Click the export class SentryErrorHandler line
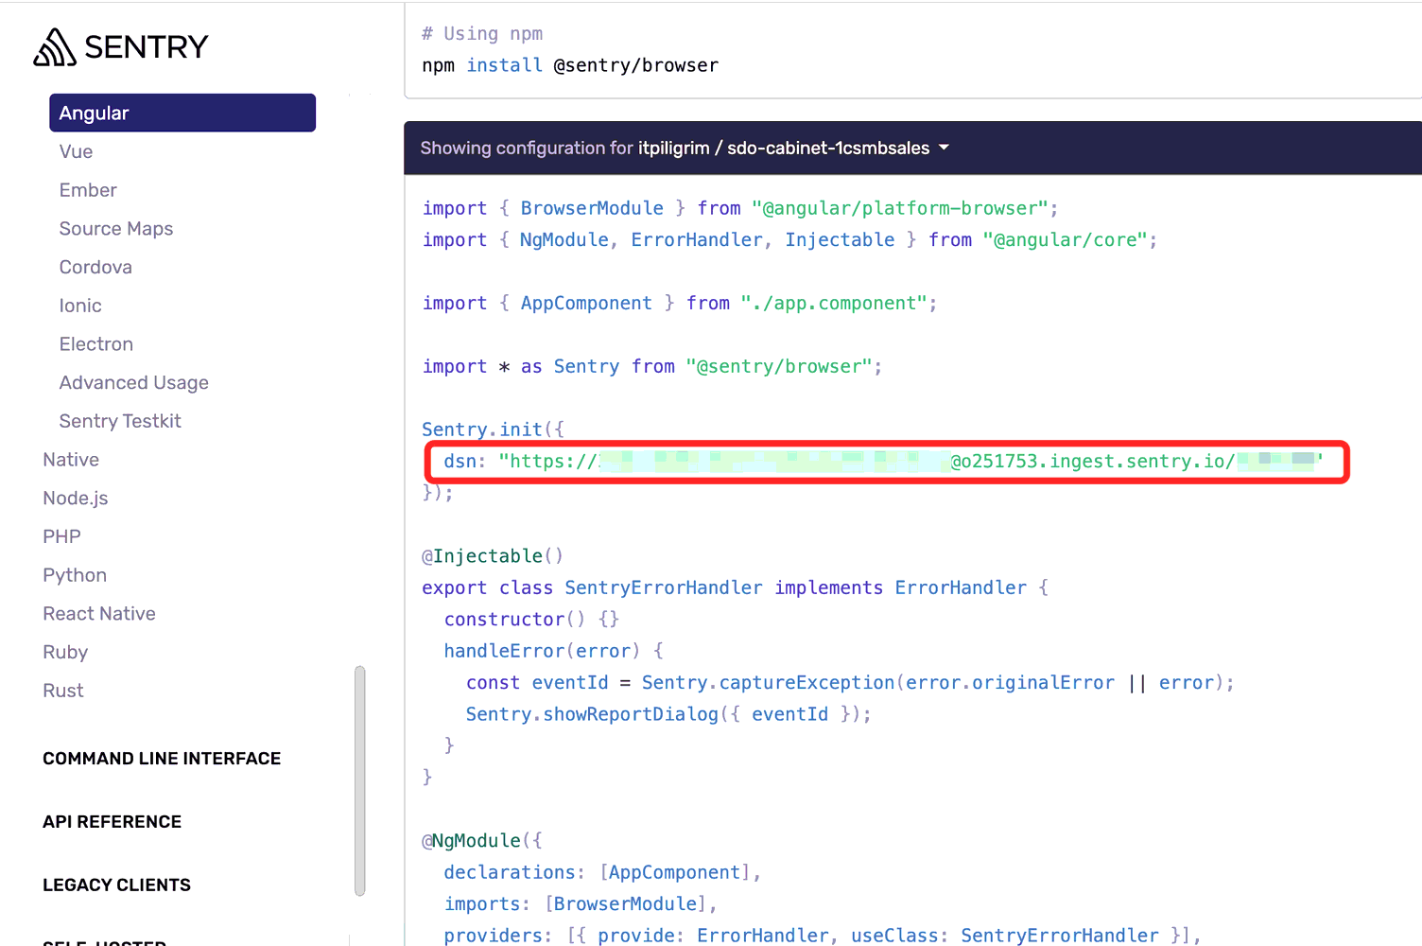The width and height of the screenshot is (1422, 946). (x=735, y=587)
